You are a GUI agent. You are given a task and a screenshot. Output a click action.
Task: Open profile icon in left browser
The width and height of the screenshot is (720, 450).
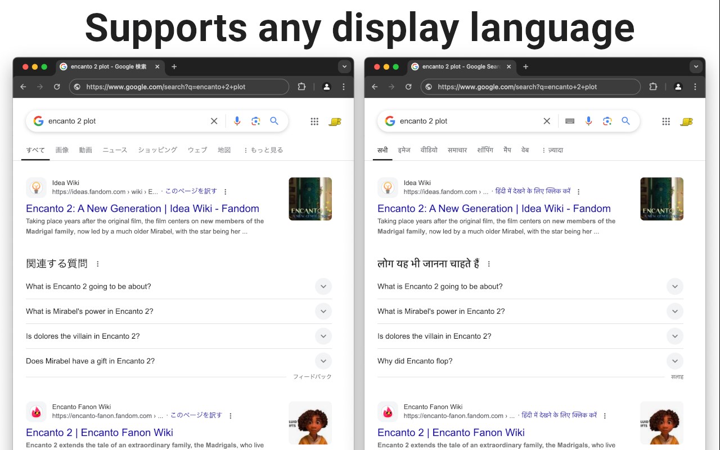pyautogui.click(x=327, y=87)
